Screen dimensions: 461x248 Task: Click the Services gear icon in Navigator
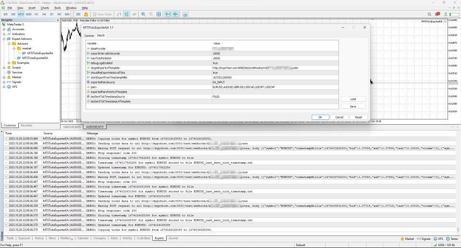point(9,72)
